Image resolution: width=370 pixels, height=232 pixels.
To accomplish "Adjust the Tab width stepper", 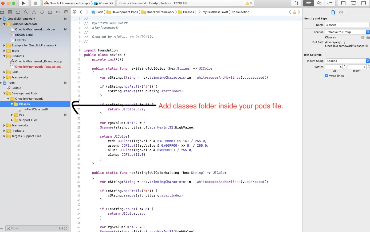I will point(344,67).
